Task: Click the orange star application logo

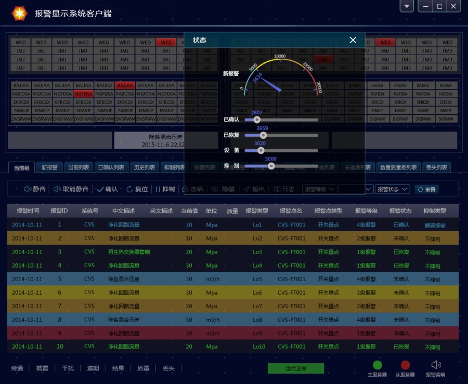Action: 19,14
